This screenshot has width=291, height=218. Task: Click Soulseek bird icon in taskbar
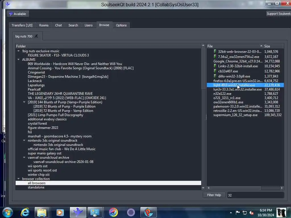click(78, 212)
